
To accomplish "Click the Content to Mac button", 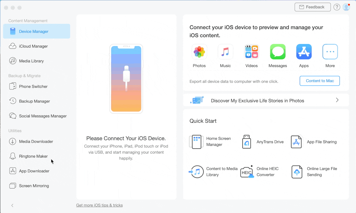I will tap(320, 81).
